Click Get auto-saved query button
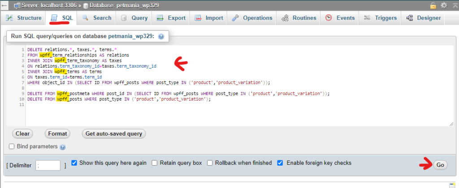Screen dimensions: 459x188 click(113, 134)
